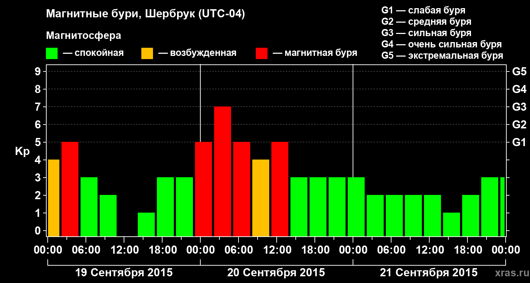
Task: Select the tallest red Kp 7 bar
Action: pos(223,171)
